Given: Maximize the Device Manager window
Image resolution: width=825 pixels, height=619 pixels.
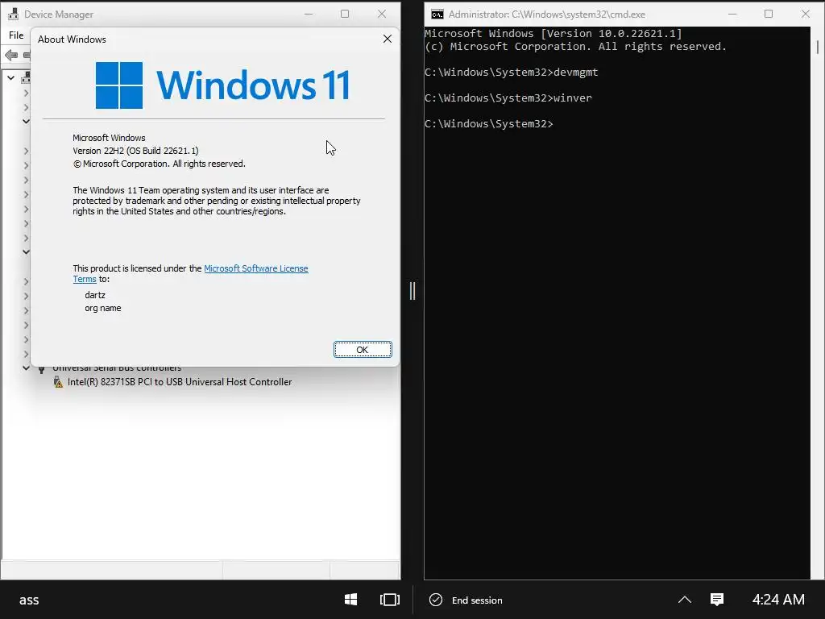Looking at the screenshot, I should tap(345, 14).
